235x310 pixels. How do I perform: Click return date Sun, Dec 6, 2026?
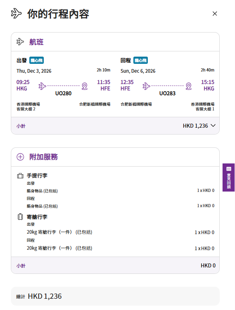(x=138, y=71)
